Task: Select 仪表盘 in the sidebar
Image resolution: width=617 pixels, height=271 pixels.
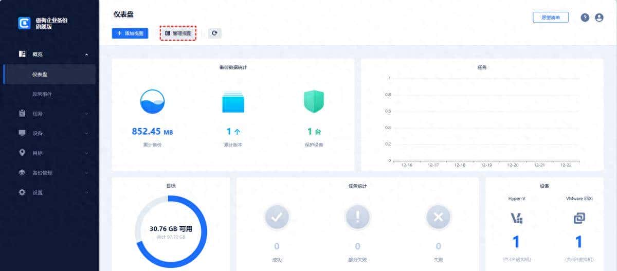Action: [x=49, y=75]
